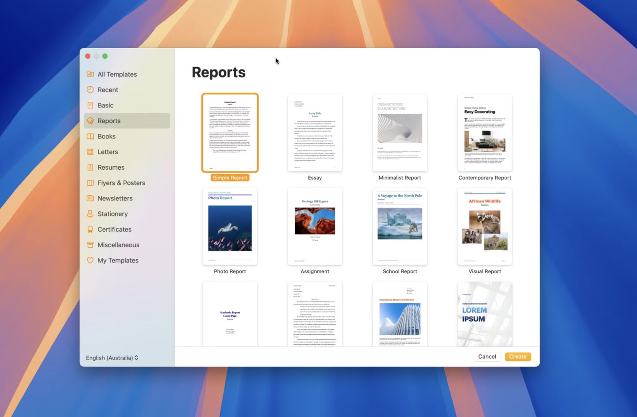Choose the International Modern Architecture thumbnail
637x417 pixels.
(x=400, y=314)
